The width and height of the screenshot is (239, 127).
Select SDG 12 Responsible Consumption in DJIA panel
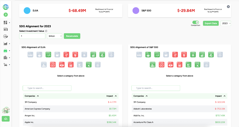pos(53,65)
